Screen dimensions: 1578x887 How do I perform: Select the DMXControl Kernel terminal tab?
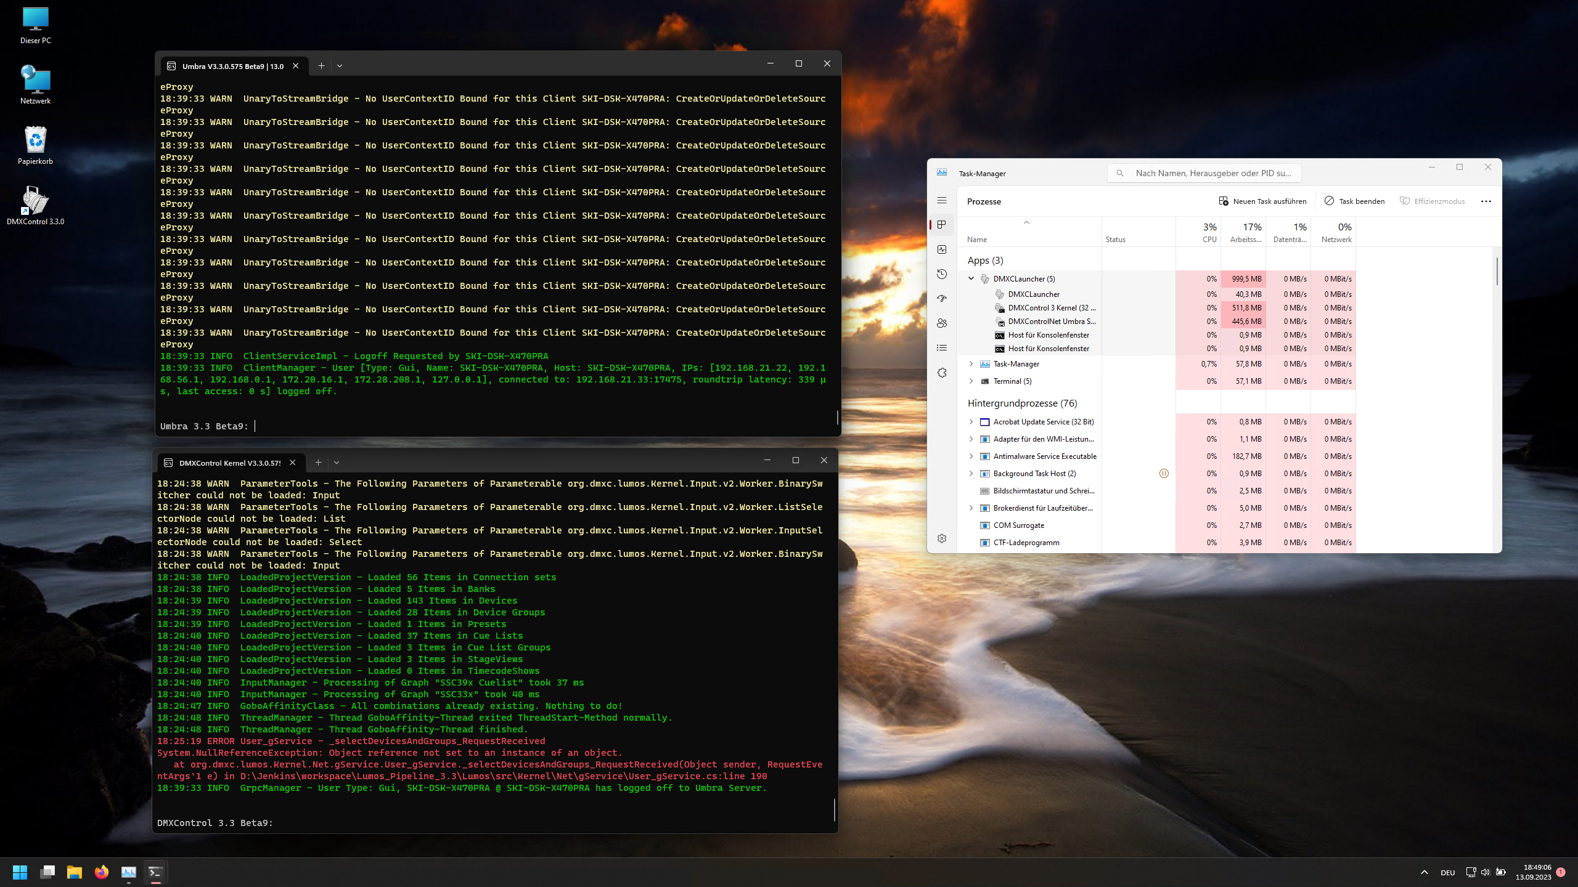pos(229,463)
